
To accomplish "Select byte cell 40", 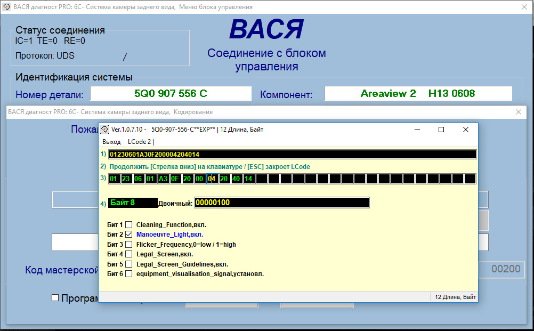I will [x=237, y=179].
